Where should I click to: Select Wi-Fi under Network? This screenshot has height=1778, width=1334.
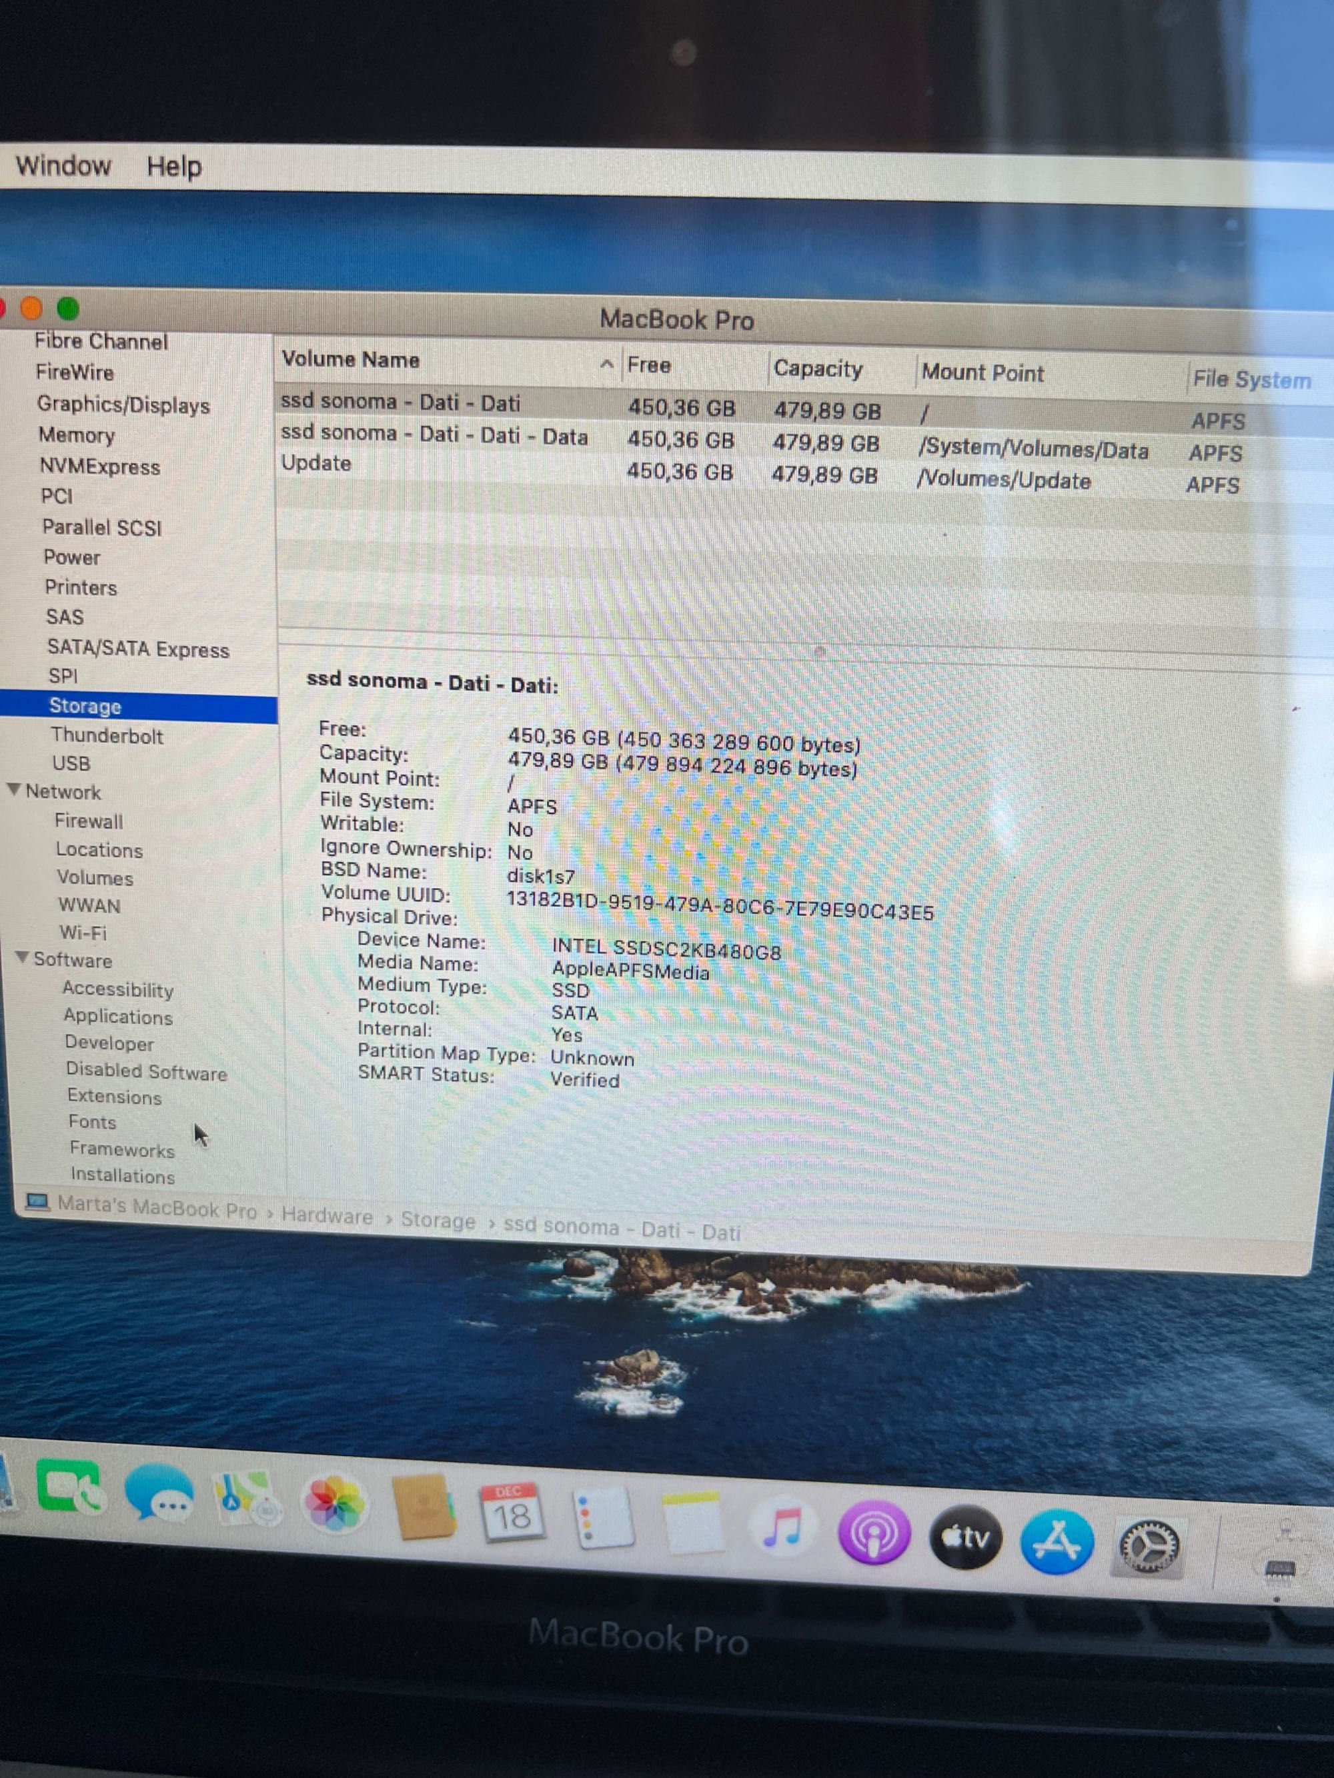point(83,933)
